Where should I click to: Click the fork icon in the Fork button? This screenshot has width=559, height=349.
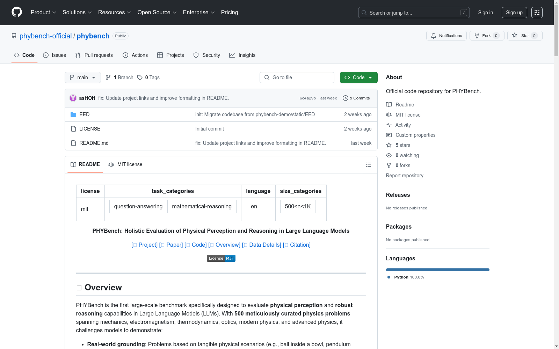(x=477, y=36)
